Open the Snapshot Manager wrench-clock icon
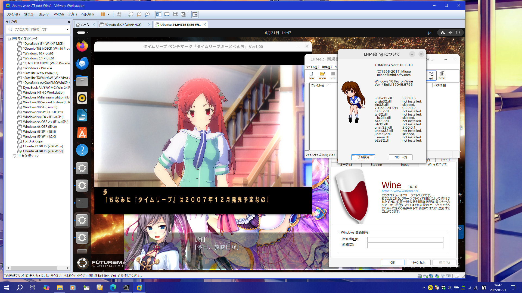The image size is (522, 293). coord(147,14)
